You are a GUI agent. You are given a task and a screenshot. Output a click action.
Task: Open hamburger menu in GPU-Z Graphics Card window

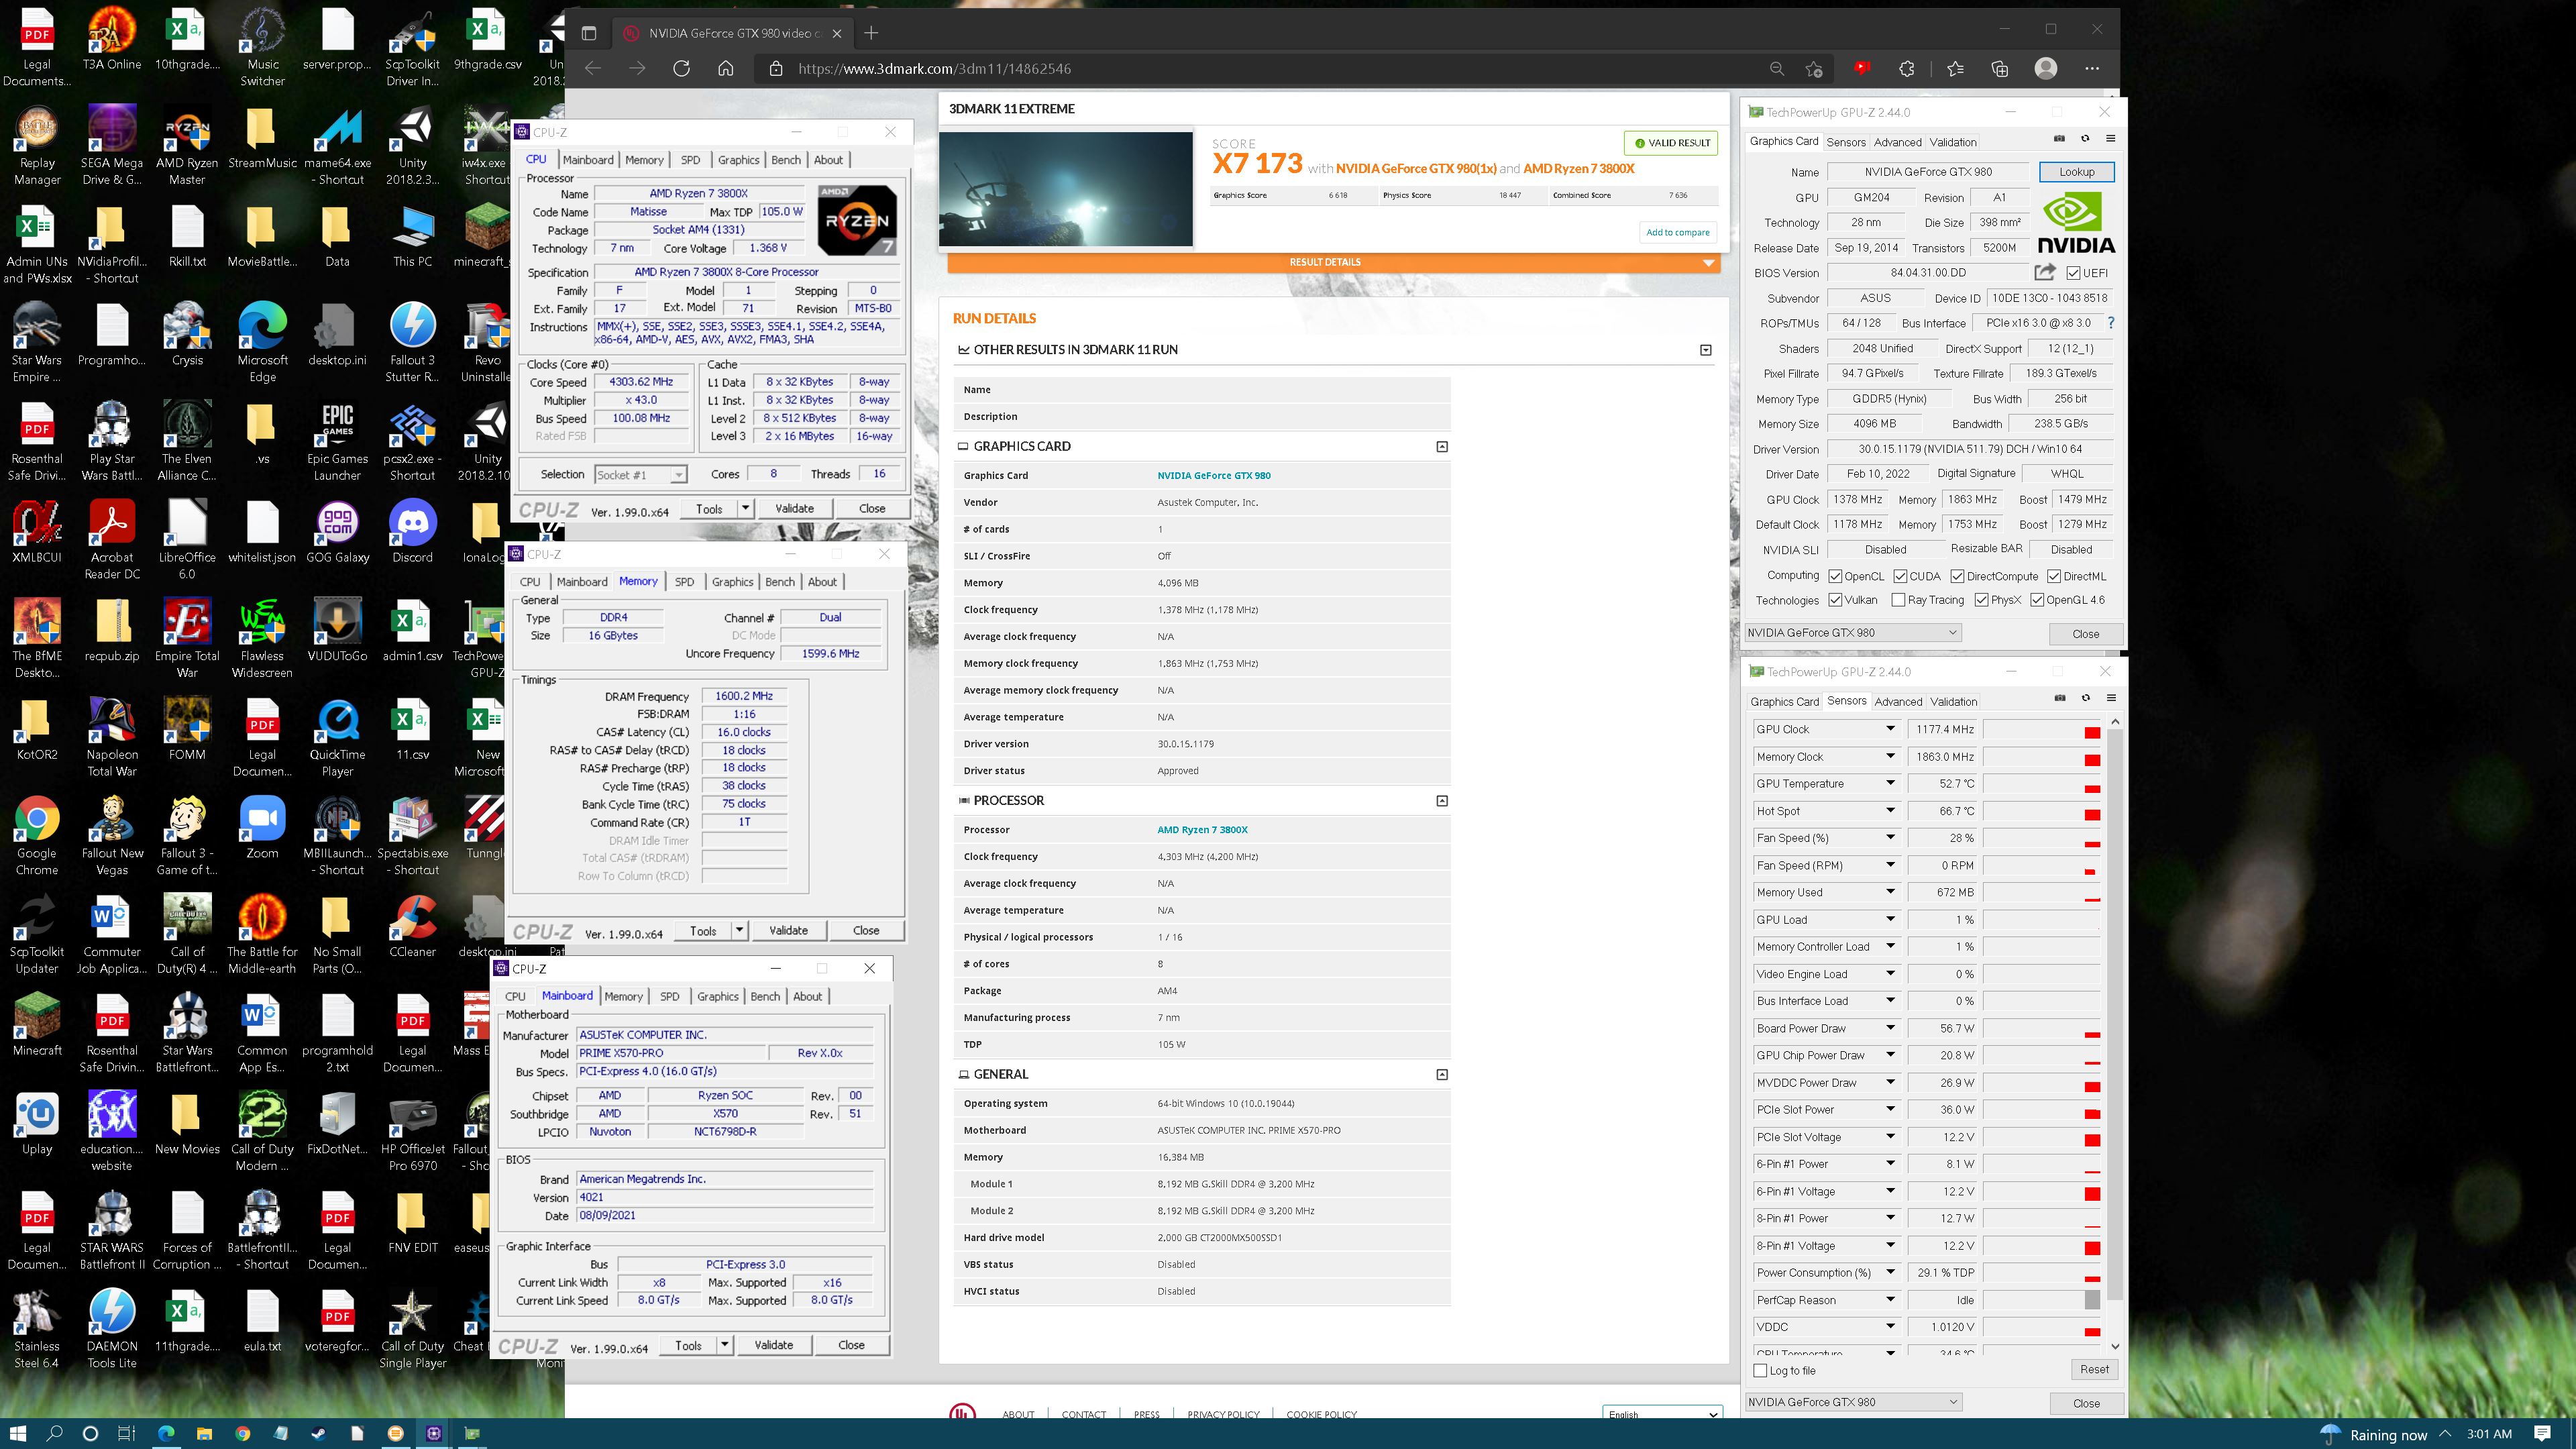click(2111, 138)
